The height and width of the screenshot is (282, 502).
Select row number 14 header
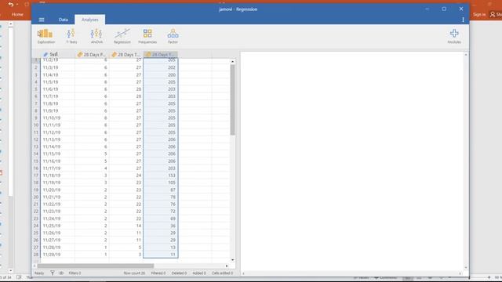[36, 154]
